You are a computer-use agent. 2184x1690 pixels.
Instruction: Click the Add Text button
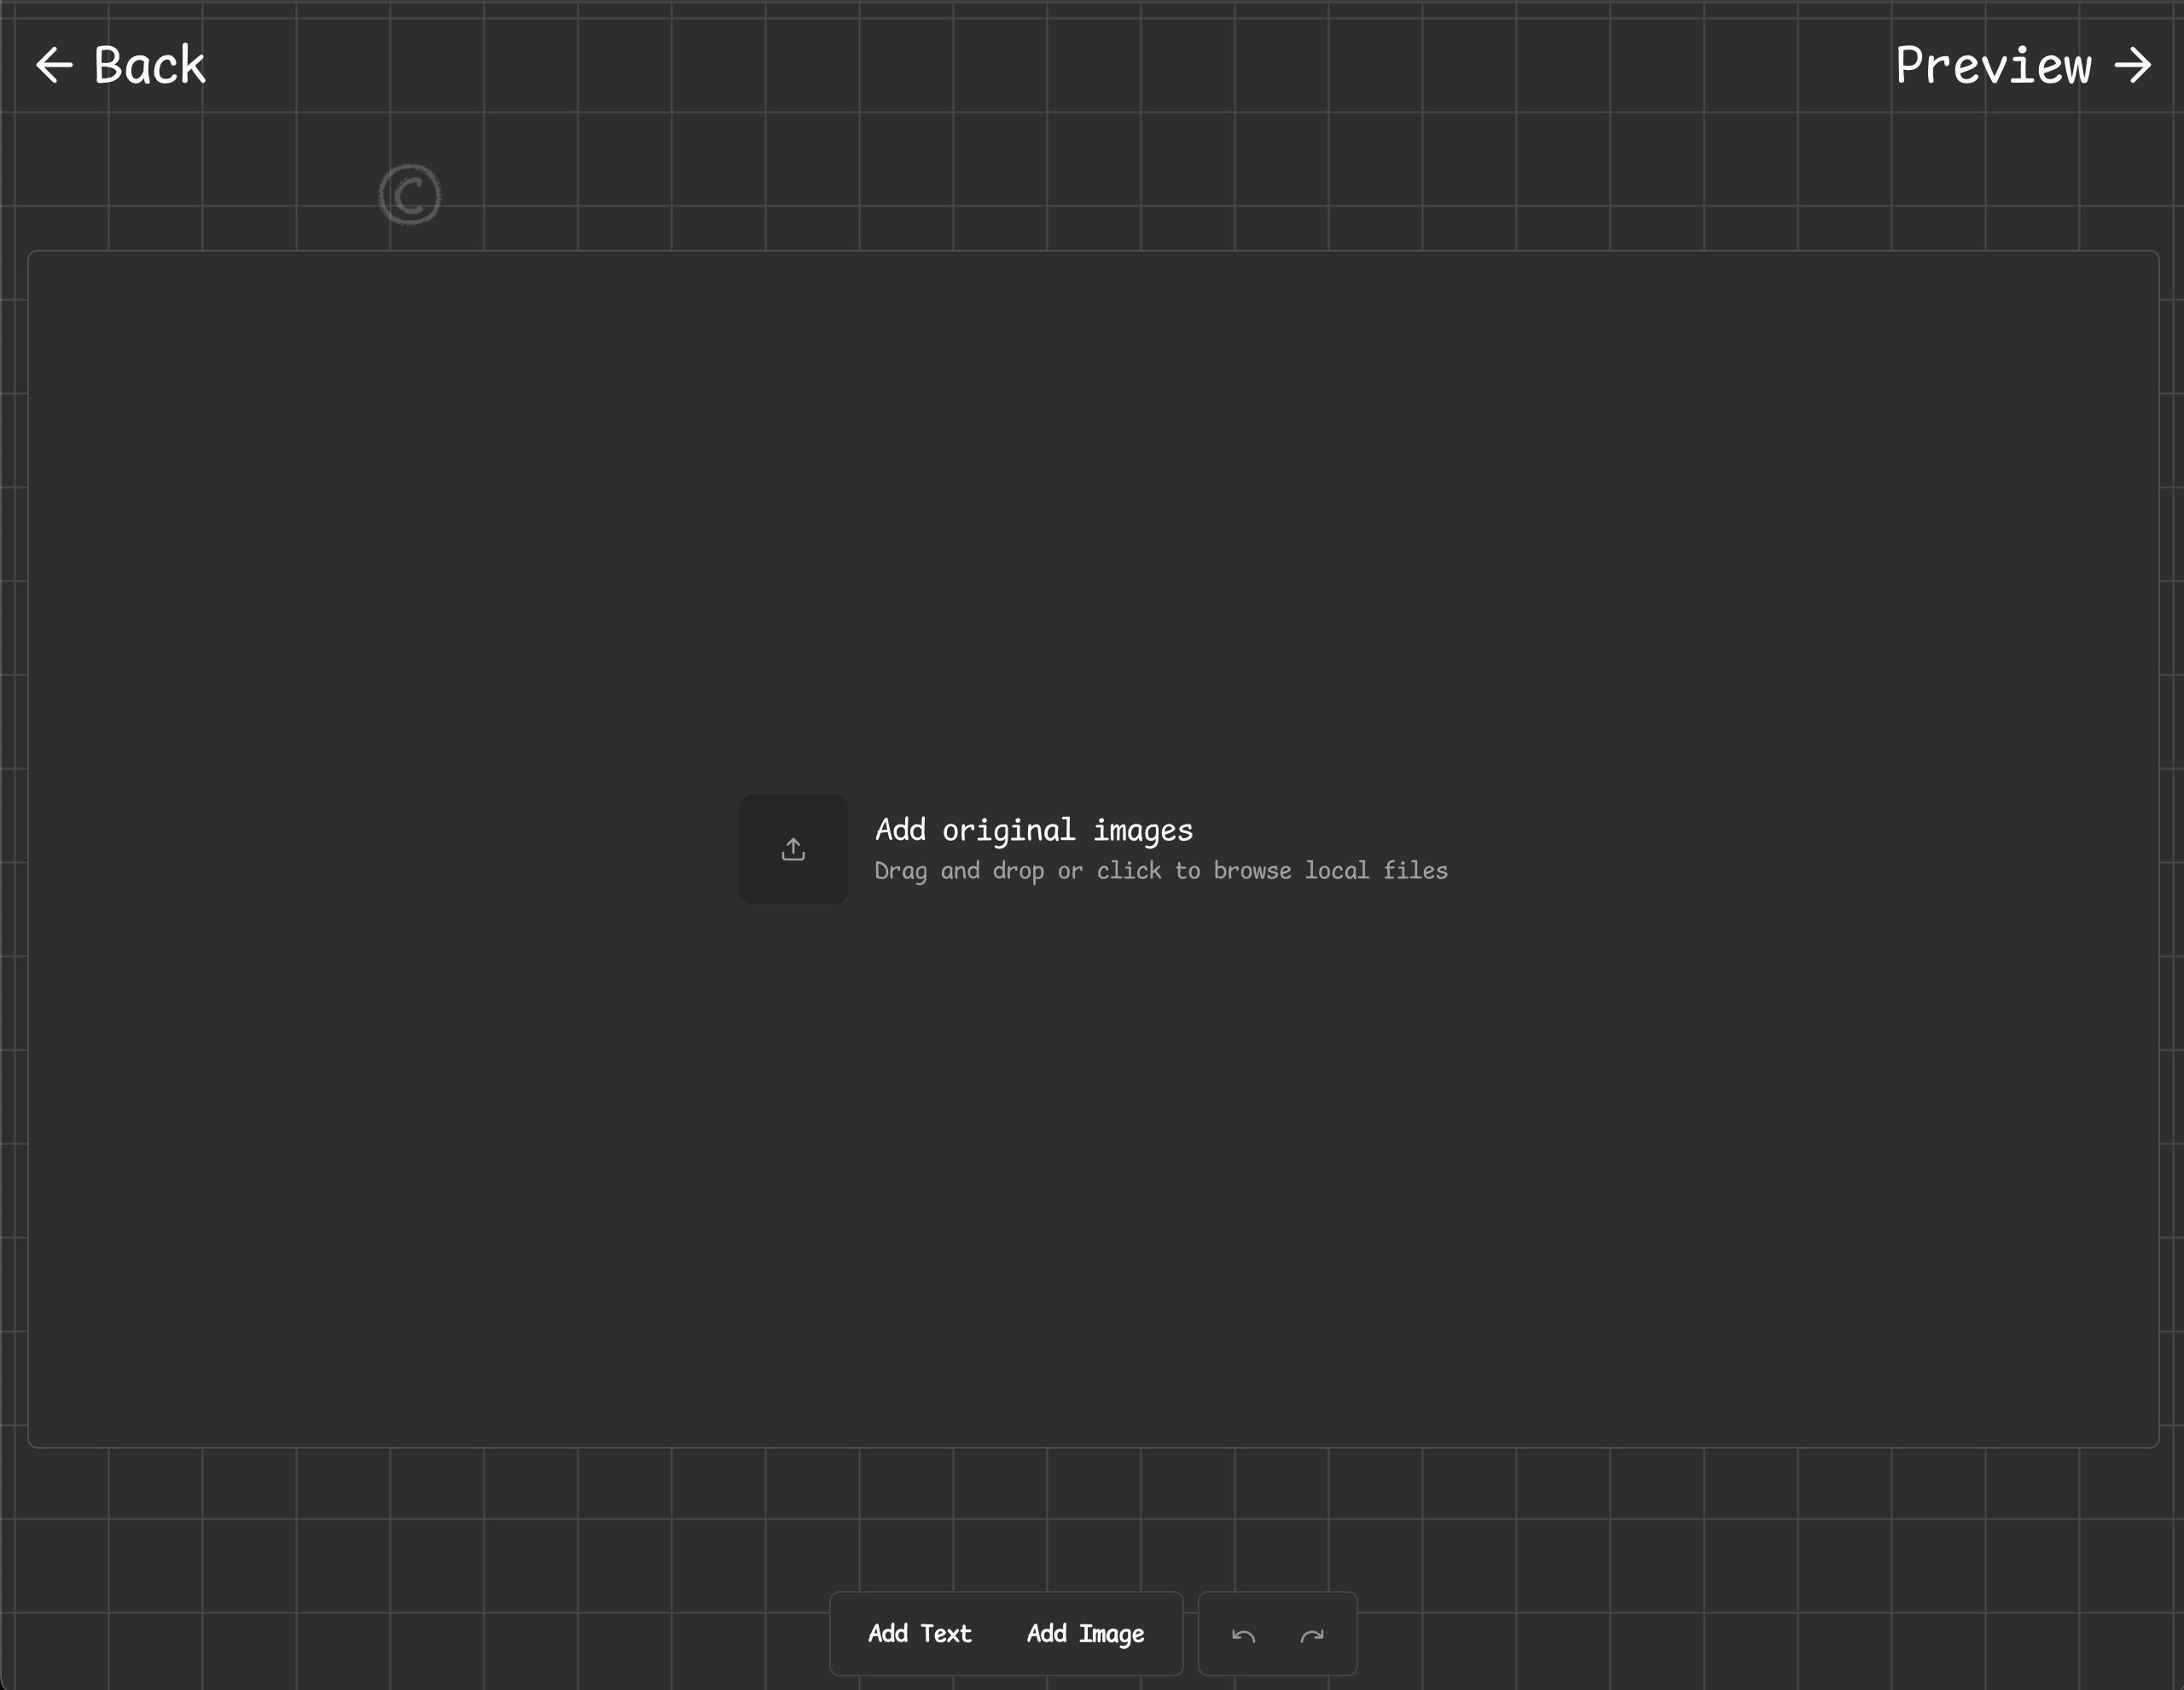(x=919, y=1634)
